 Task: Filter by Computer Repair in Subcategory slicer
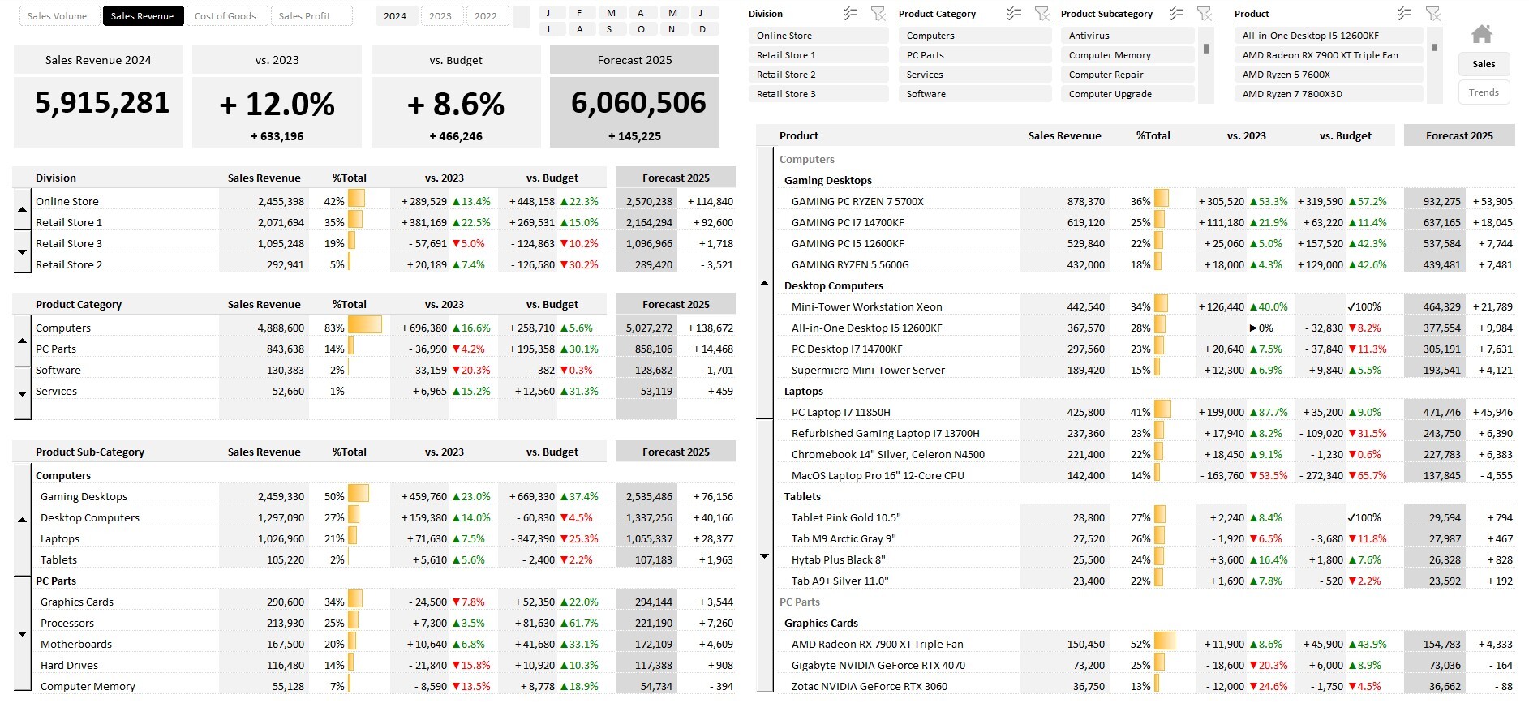coord(1127,75)
